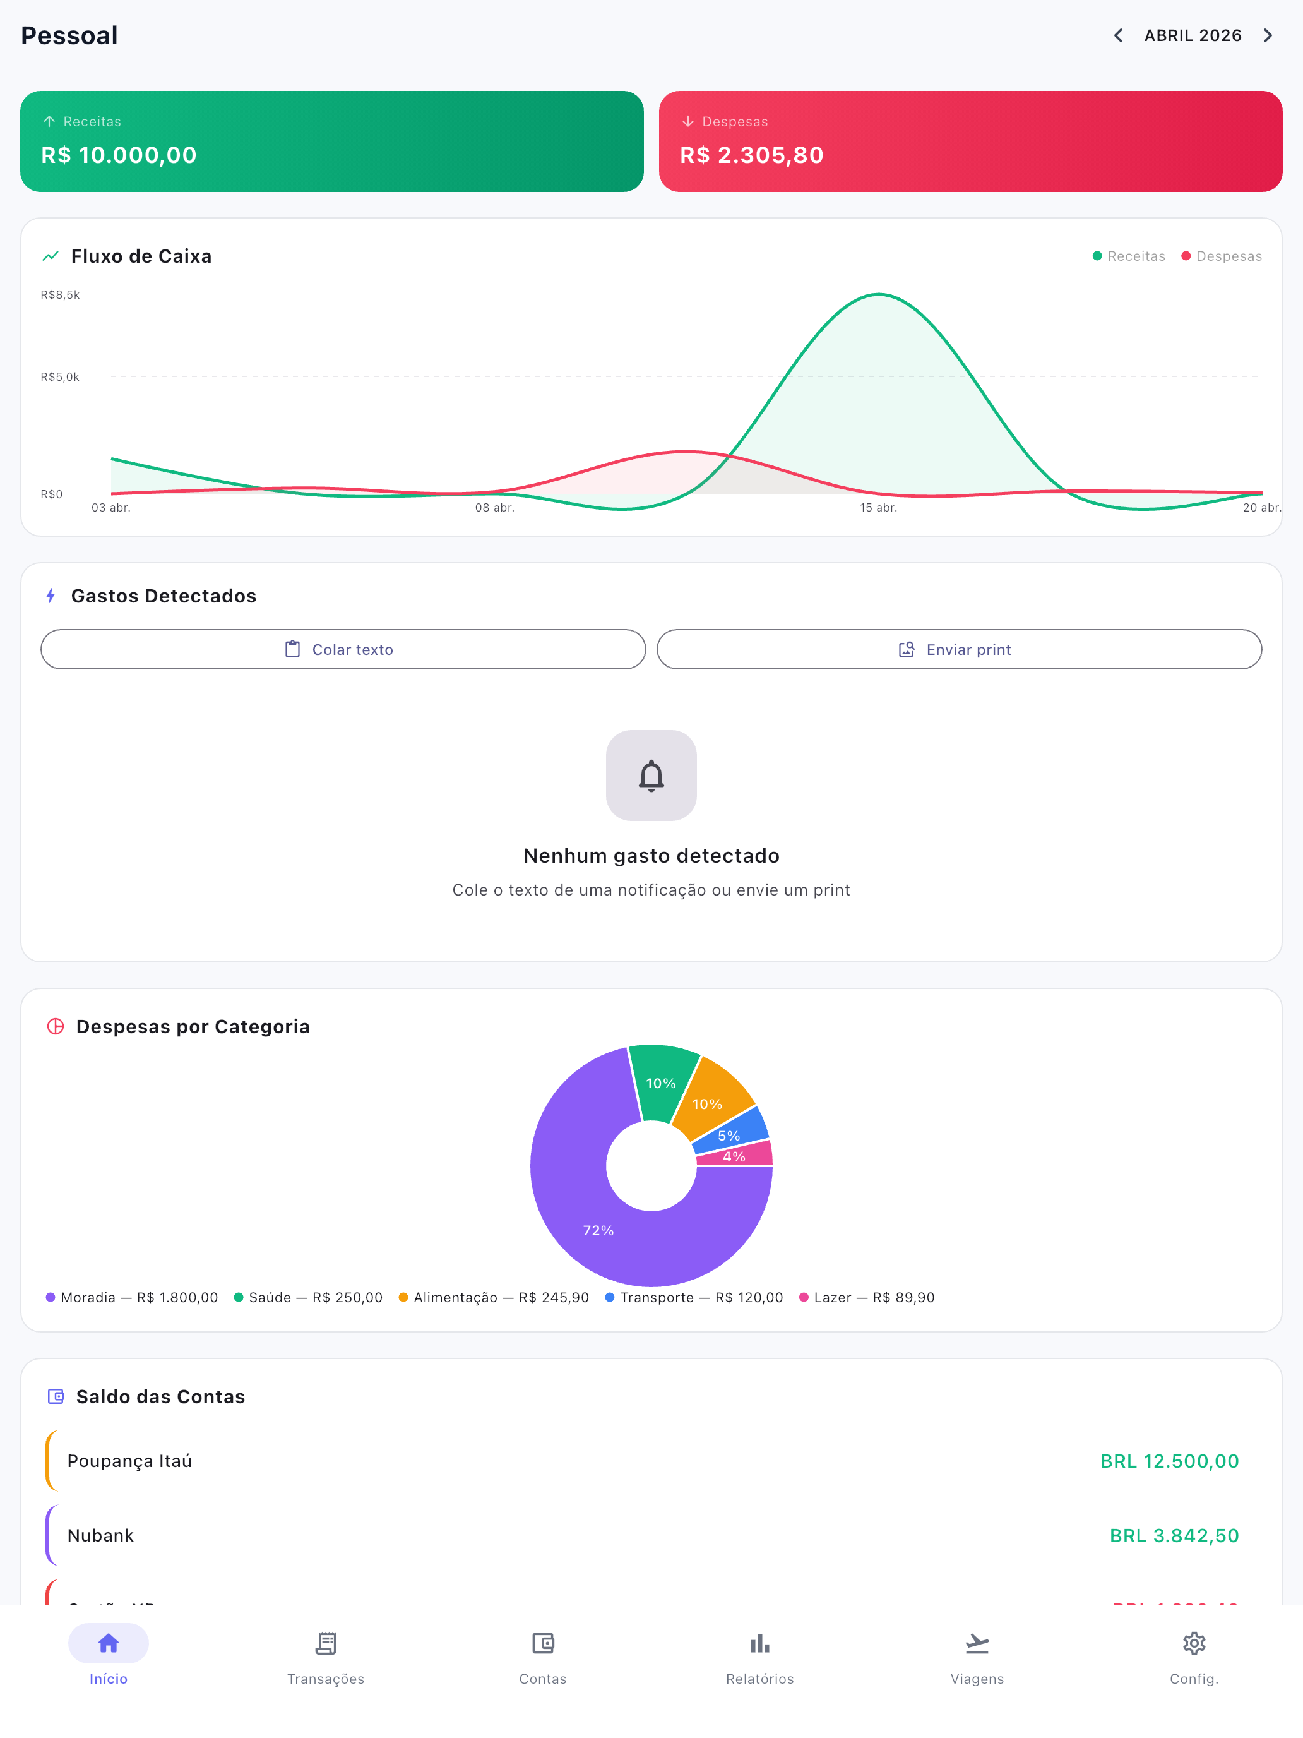Screen dimensions: 1303x1738
Task: Click the BRL 12.500,00 balance
Action: (x=1169, y=1461)
